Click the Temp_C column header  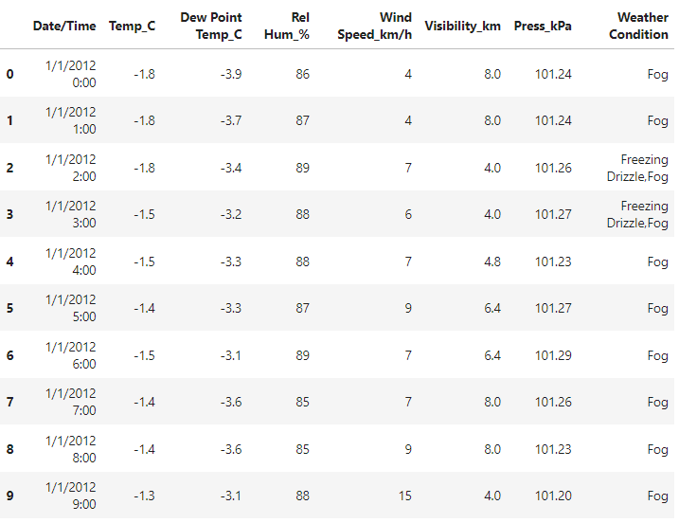point(132,26)
